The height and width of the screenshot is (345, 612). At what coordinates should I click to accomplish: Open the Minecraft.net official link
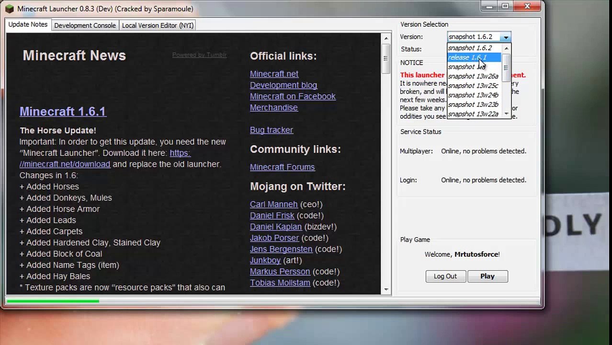point(274,74)
